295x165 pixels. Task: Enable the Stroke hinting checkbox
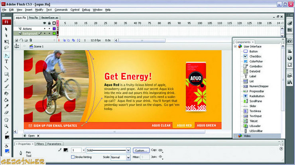[x=73, y=157]
